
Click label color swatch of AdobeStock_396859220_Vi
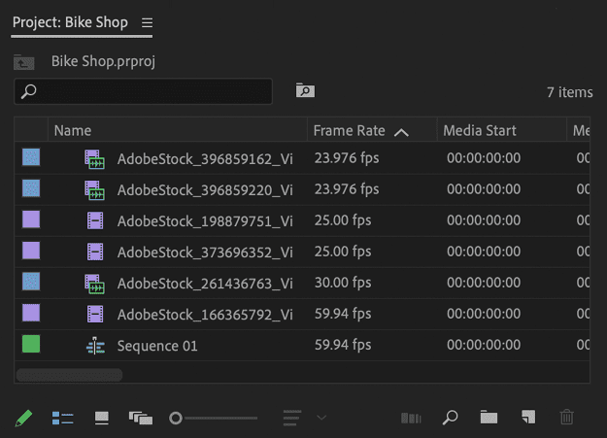[x=31, y=188]
